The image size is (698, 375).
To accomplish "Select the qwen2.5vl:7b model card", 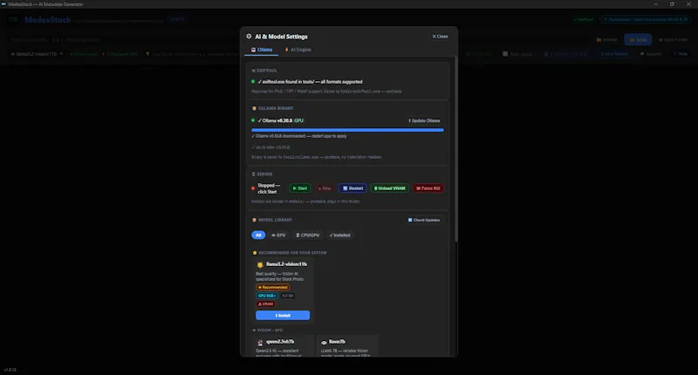I will (x=283, y=346).
